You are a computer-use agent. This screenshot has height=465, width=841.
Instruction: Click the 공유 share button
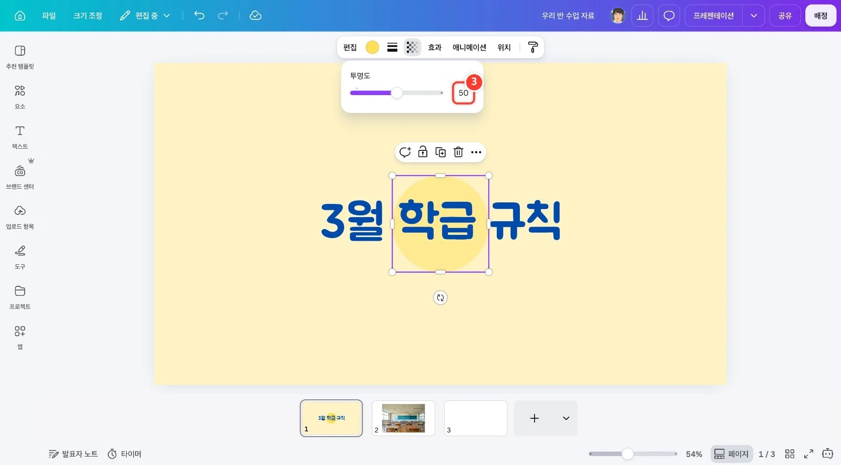click(785, 16)
